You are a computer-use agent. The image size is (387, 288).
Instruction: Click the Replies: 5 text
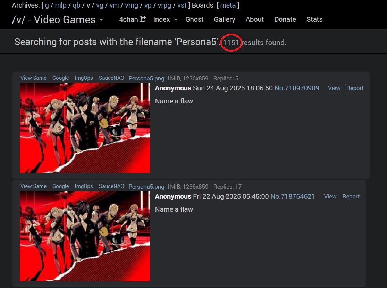[x=226, y=78]
